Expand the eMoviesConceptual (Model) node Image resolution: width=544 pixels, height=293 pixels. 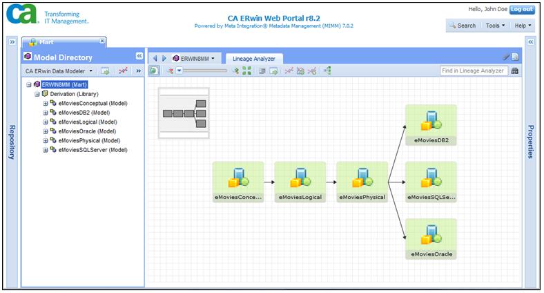(45, 104)
